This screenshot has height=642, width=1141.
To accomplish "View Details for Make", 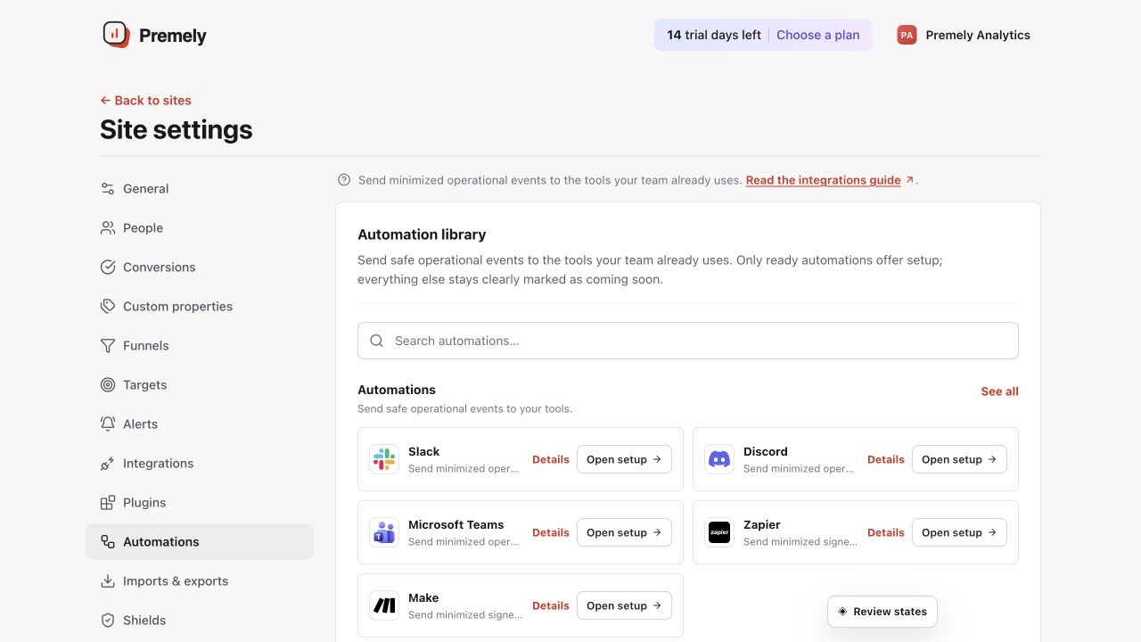I will pyautogui.click(x=551, y=605).
